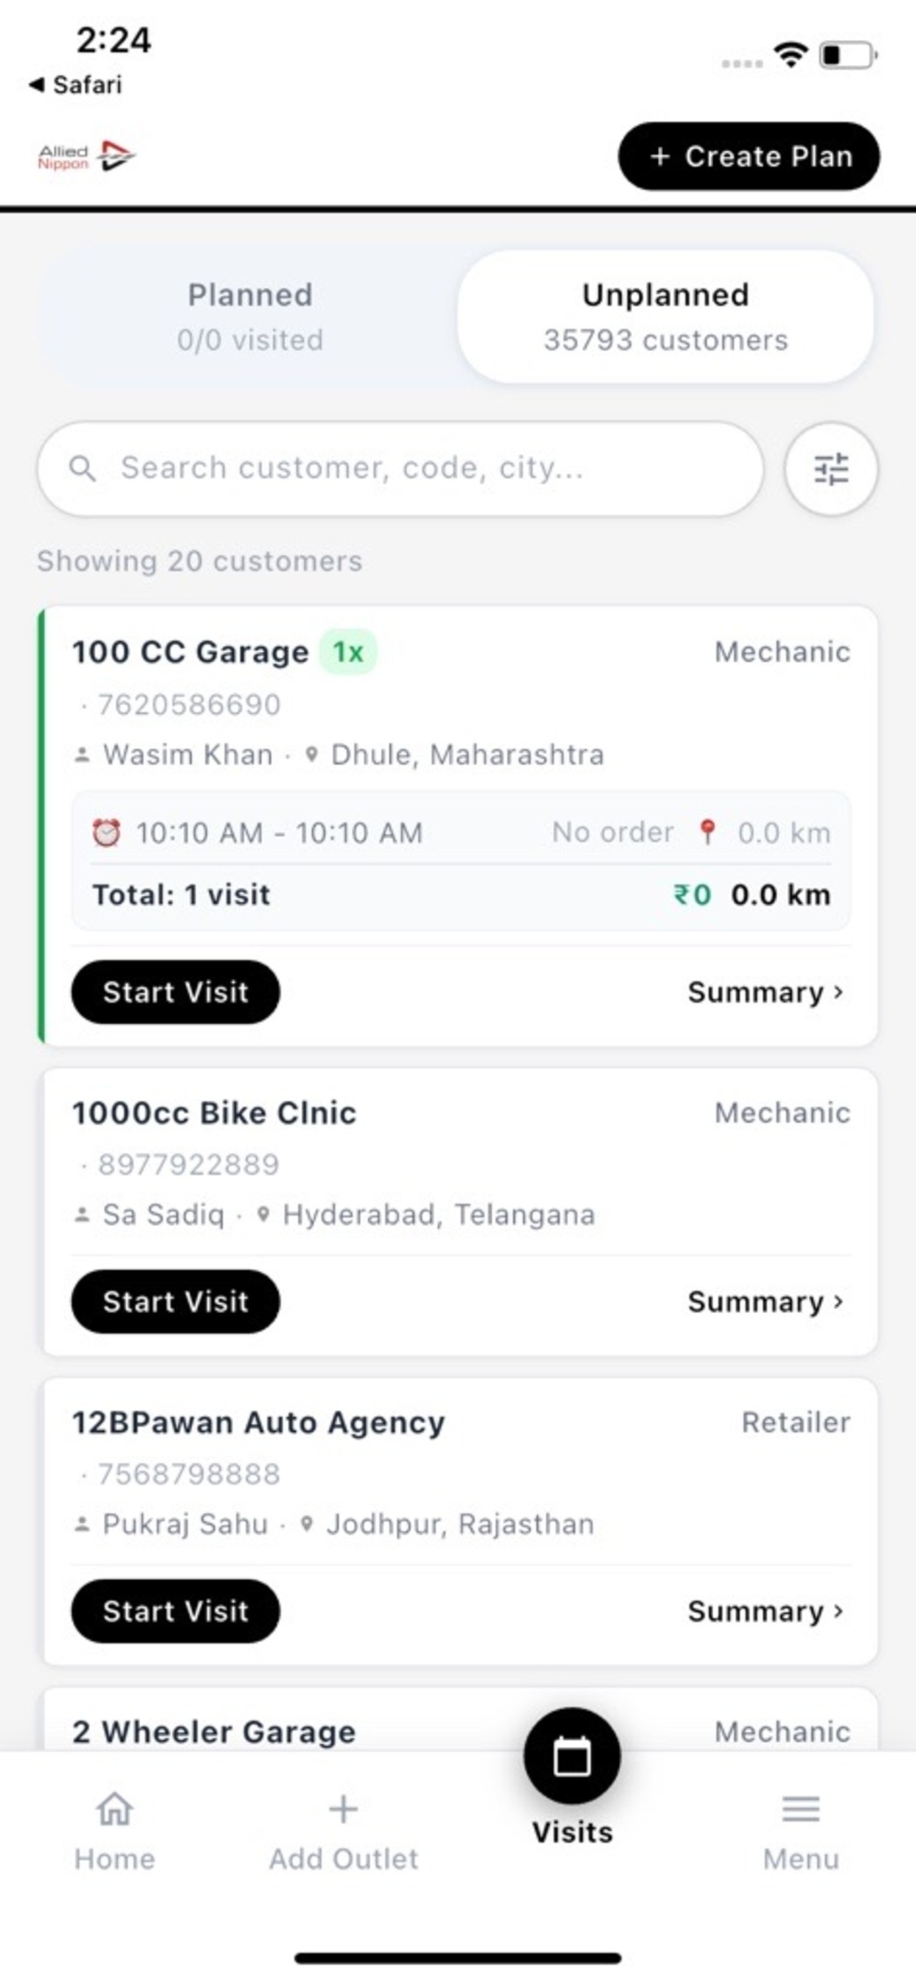916x1982 pixels.
Task: Tap the Visits calendar icon
Action: pyautogui.click(x=572, y=1756)
